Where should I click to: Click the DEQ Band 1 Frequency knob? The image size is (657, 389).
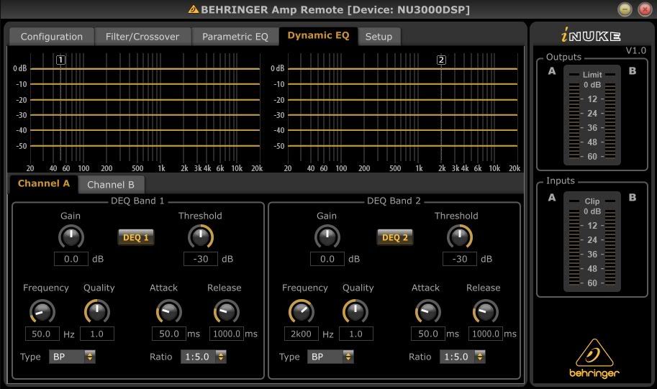[42, 311]
